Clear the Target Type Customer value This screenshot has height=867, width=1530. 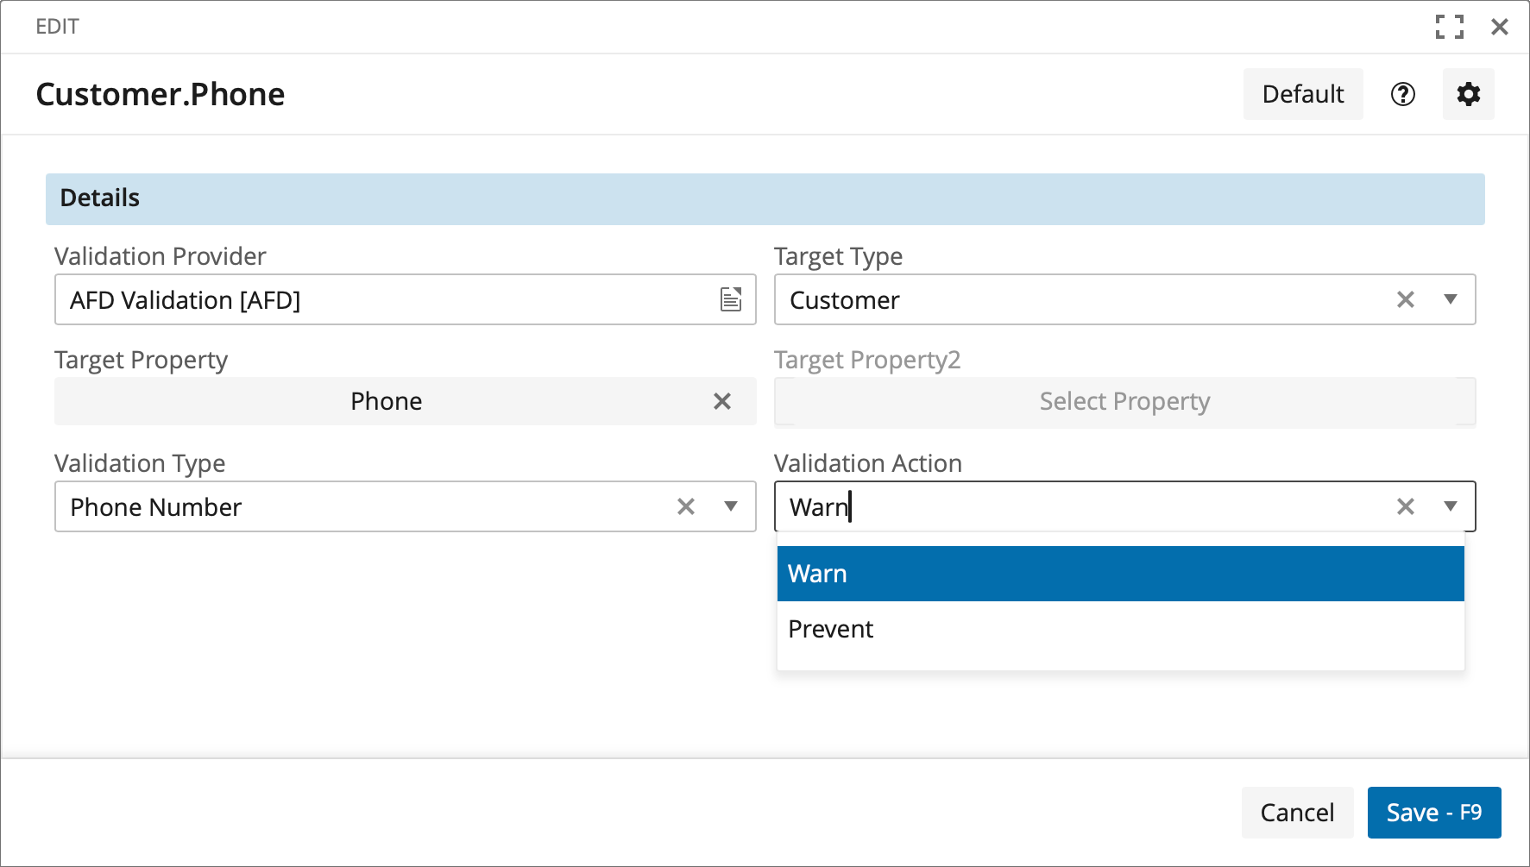point(1406,299)
